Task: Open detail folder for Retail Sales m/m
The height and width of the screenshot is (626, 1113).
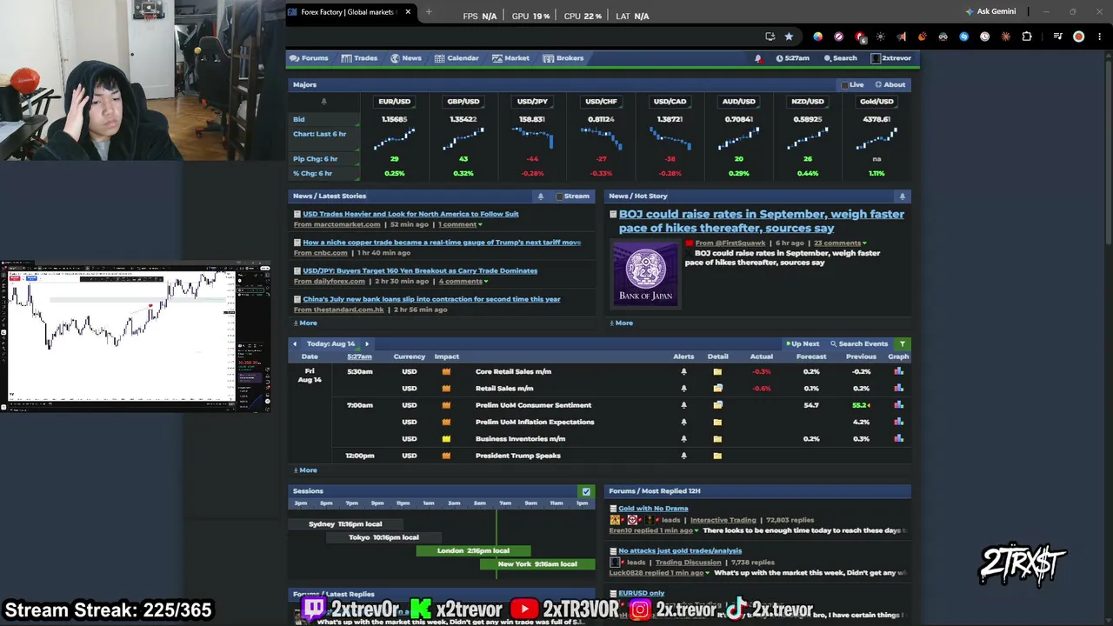Action: tap(717, 389)
